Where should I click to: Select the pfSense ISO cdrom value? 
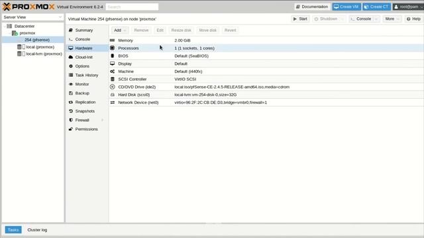point(232,87)
